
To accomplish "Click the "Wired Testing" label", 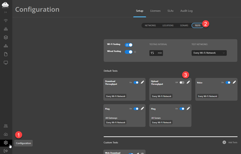I will tap(114, 51).
